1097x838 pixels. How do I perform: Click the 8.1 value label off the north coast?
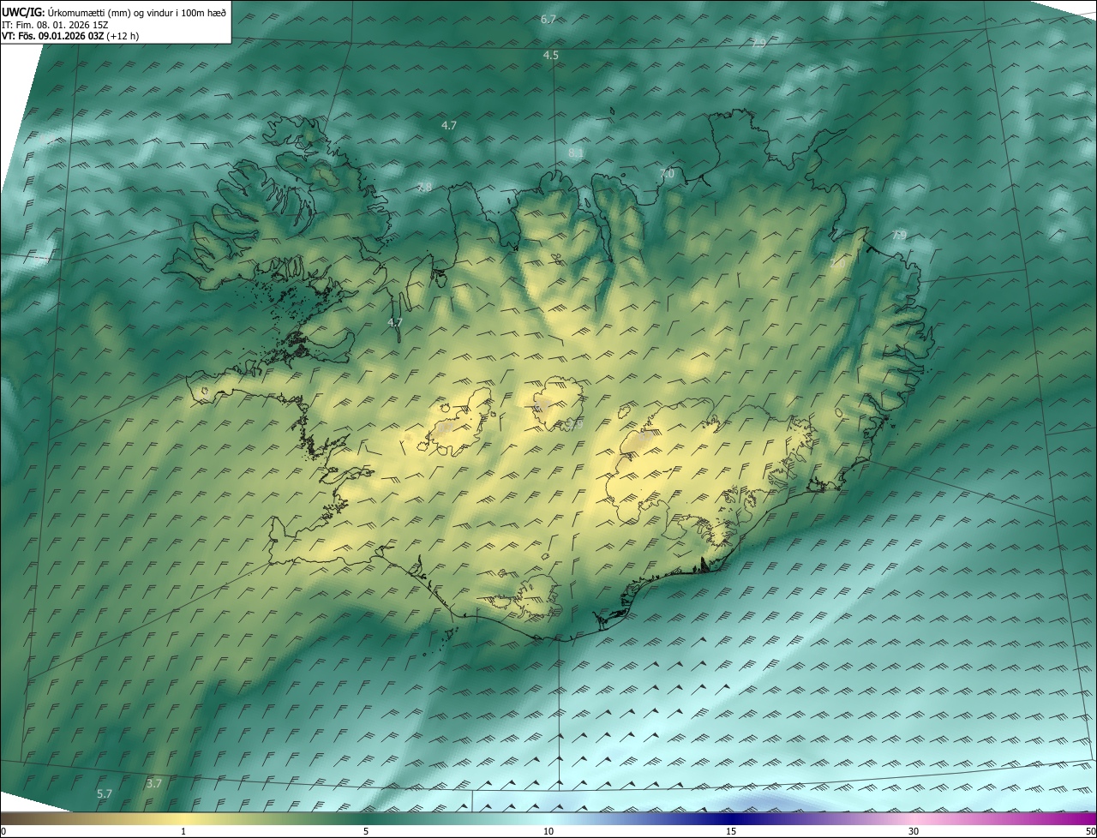[576, 153]
